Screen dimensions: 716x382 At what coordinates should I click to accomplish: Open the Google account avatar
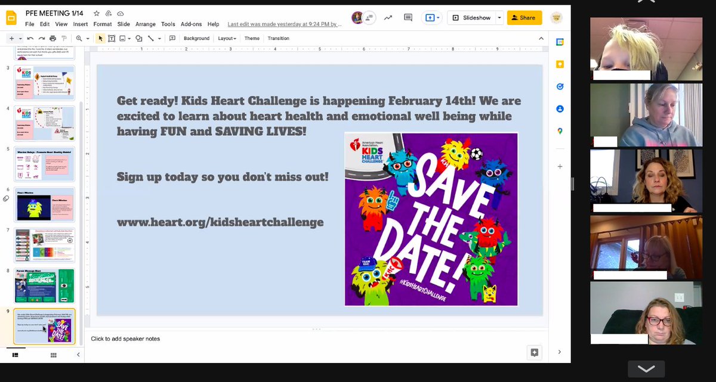(x=556, y=18)
